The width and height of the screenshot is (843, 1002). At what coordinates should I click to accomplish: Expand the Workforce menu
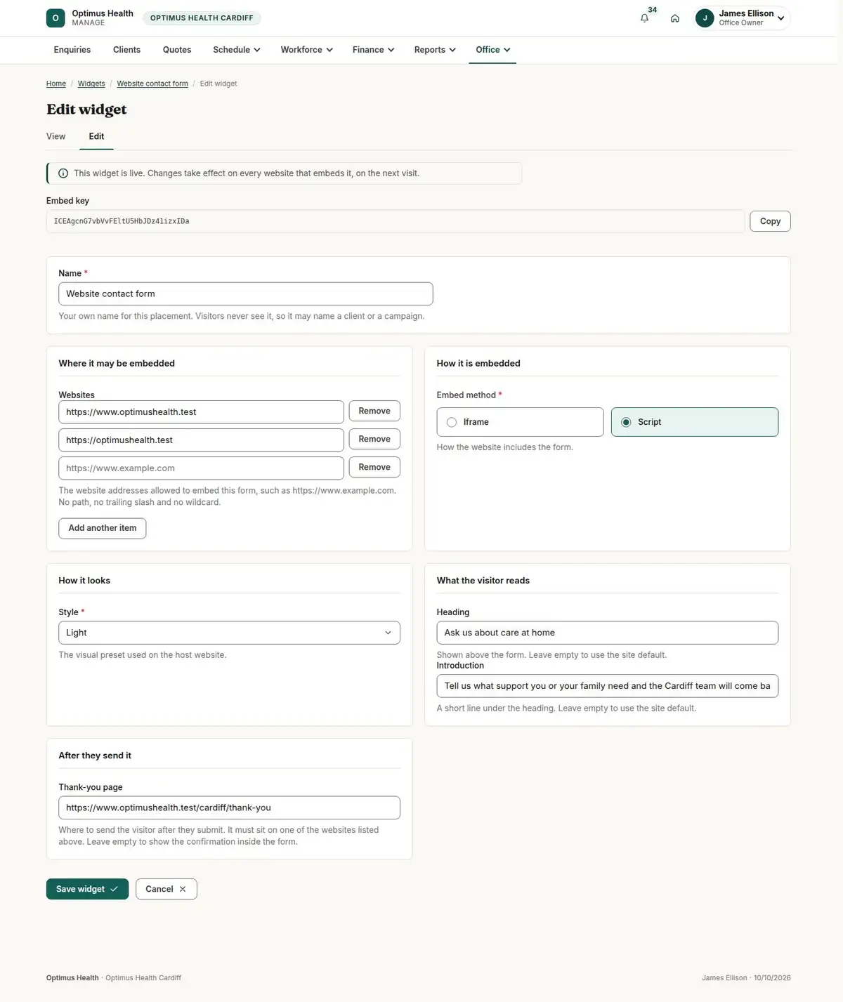[x=306, y=50]
